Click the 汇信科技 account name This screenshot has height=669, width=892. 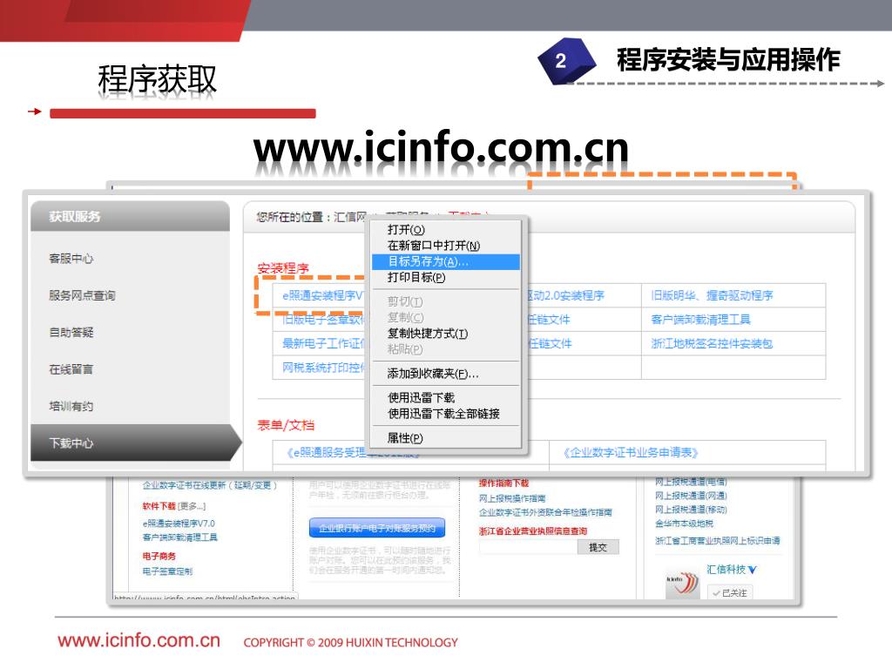click(x=726, y=570)
